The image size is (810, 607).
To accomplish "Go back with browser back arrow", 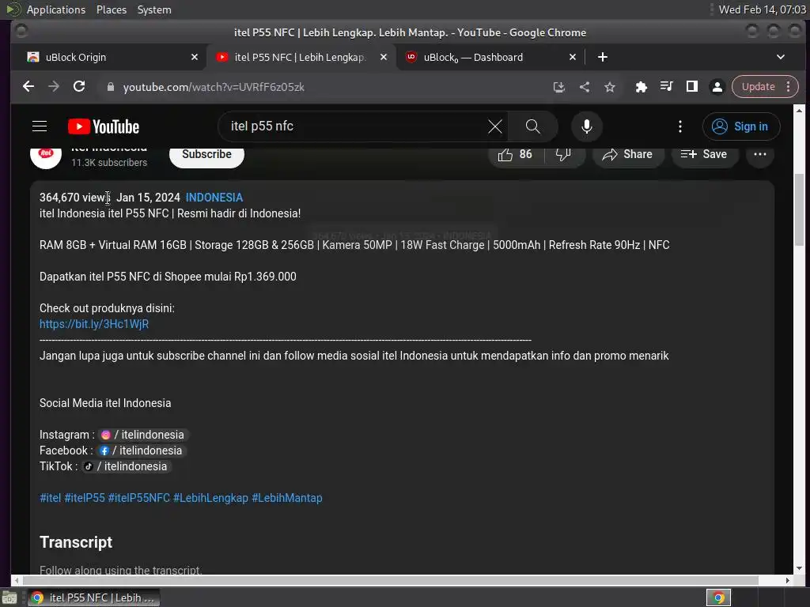I will coord(28,87).
